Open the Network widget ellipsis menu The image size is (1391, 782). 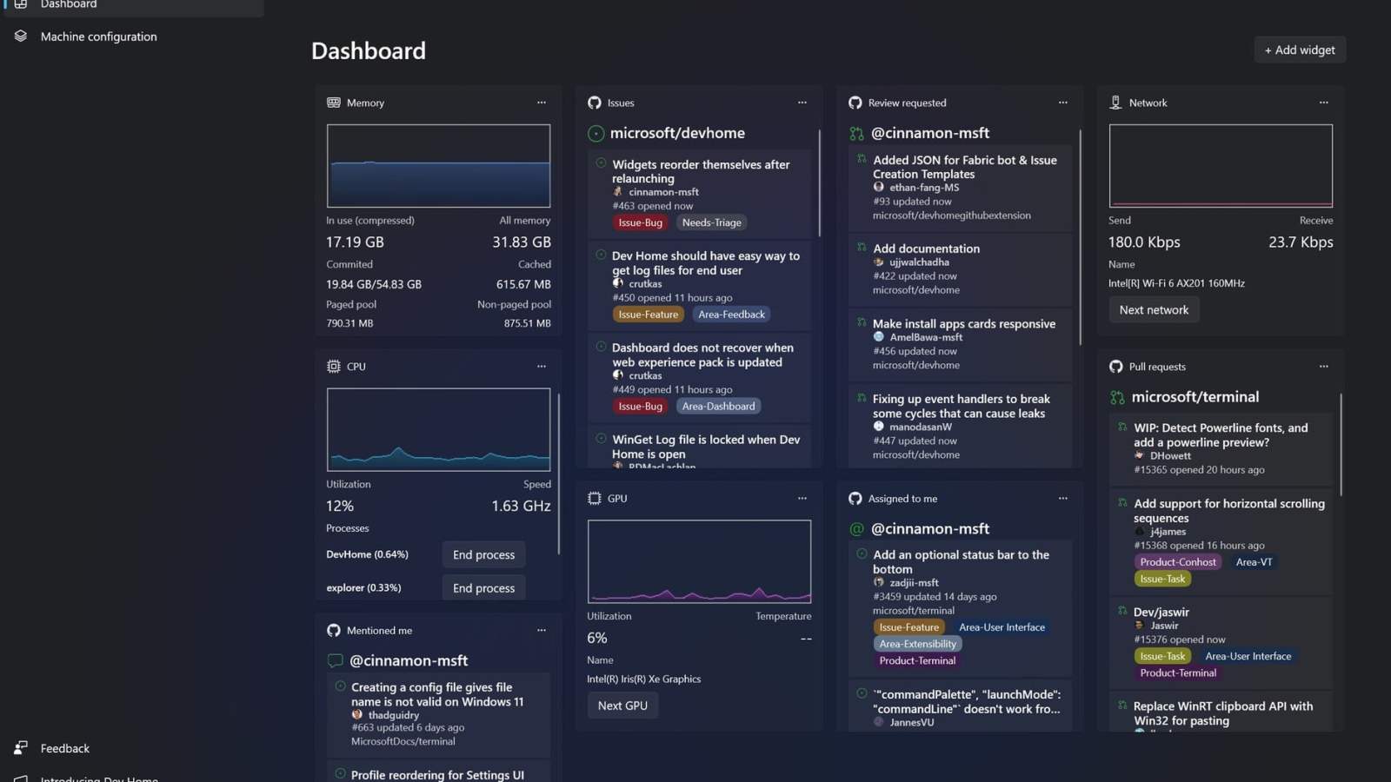coord(1323,103)
